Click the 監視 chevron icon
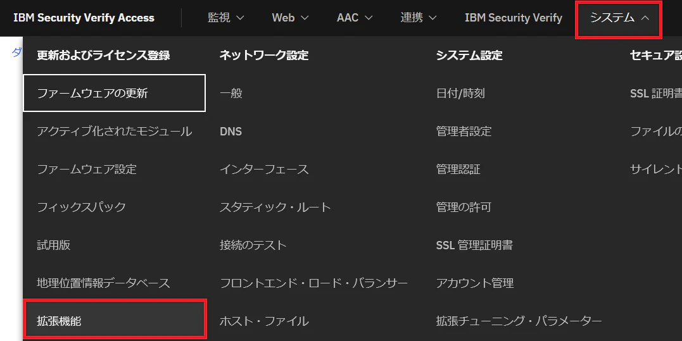Screen dimensions: 682x341 click(239, 18)
